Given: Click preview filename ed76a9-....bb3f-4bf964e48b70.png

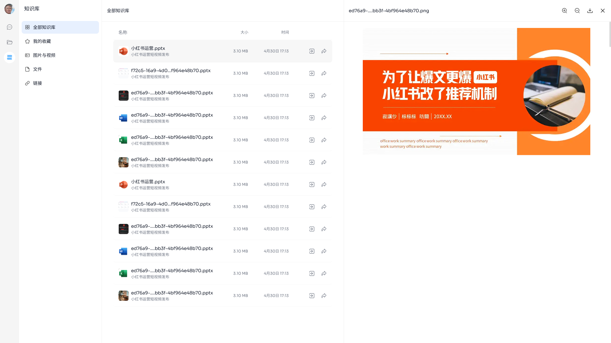Looking at the screenshot, I should pos(389,11).
